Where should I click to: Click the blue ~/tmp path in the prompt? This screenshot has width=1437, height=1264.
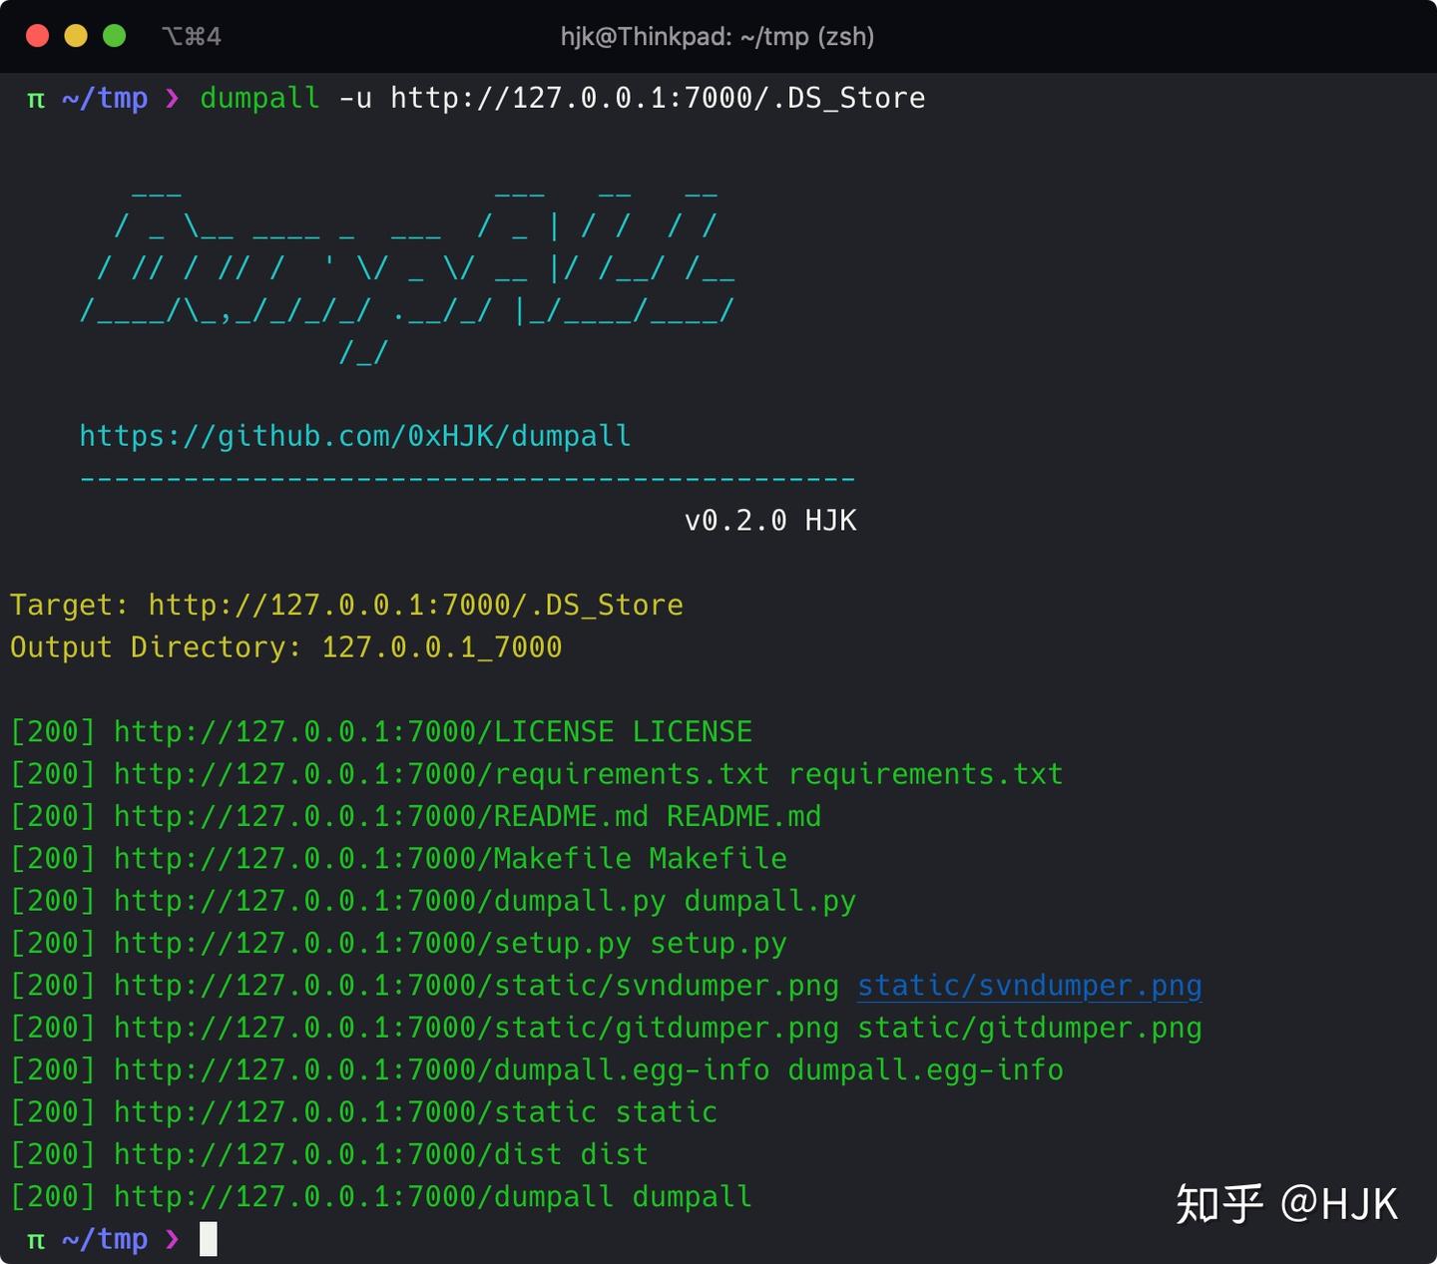point(105,98)
